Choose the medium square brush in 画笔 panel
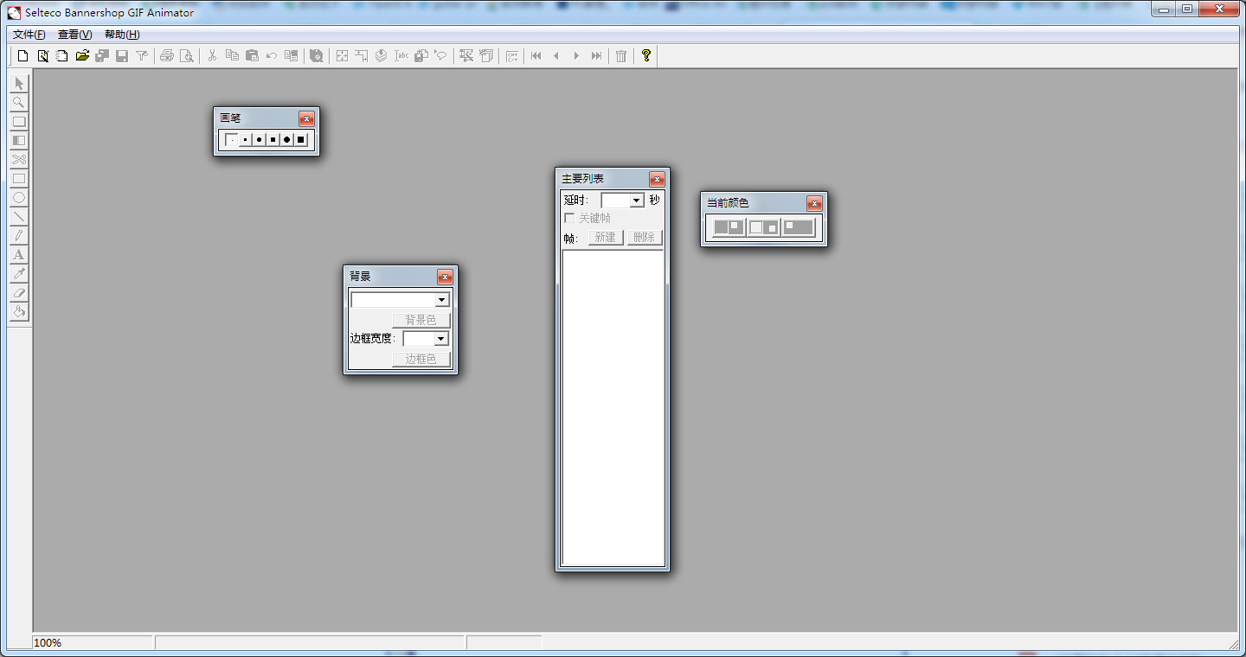The width and height of the screenshot is (1246, 657). tap(273, 140)
